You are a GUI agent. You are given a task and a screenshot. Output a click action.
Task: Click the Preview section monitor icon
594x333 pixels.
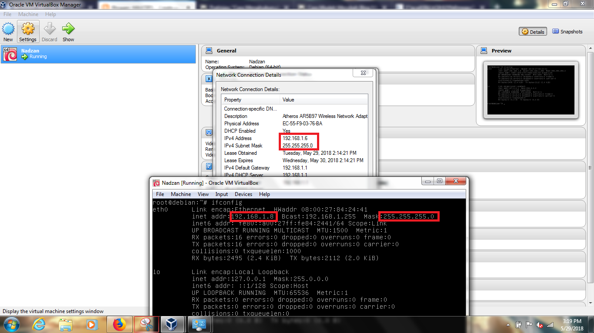click(484, 51)
